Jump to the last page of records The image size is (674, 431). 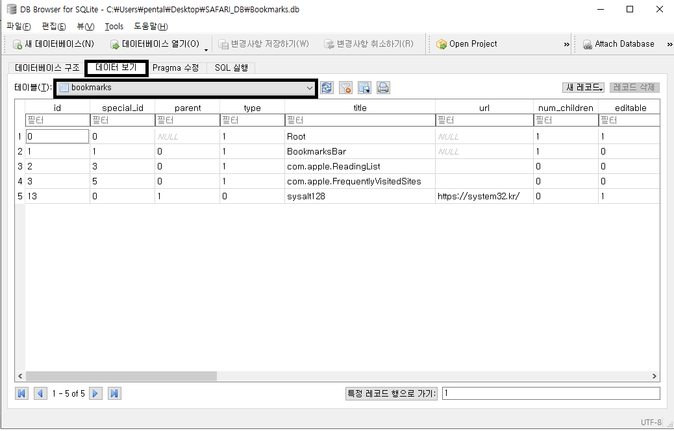(114, 393)
